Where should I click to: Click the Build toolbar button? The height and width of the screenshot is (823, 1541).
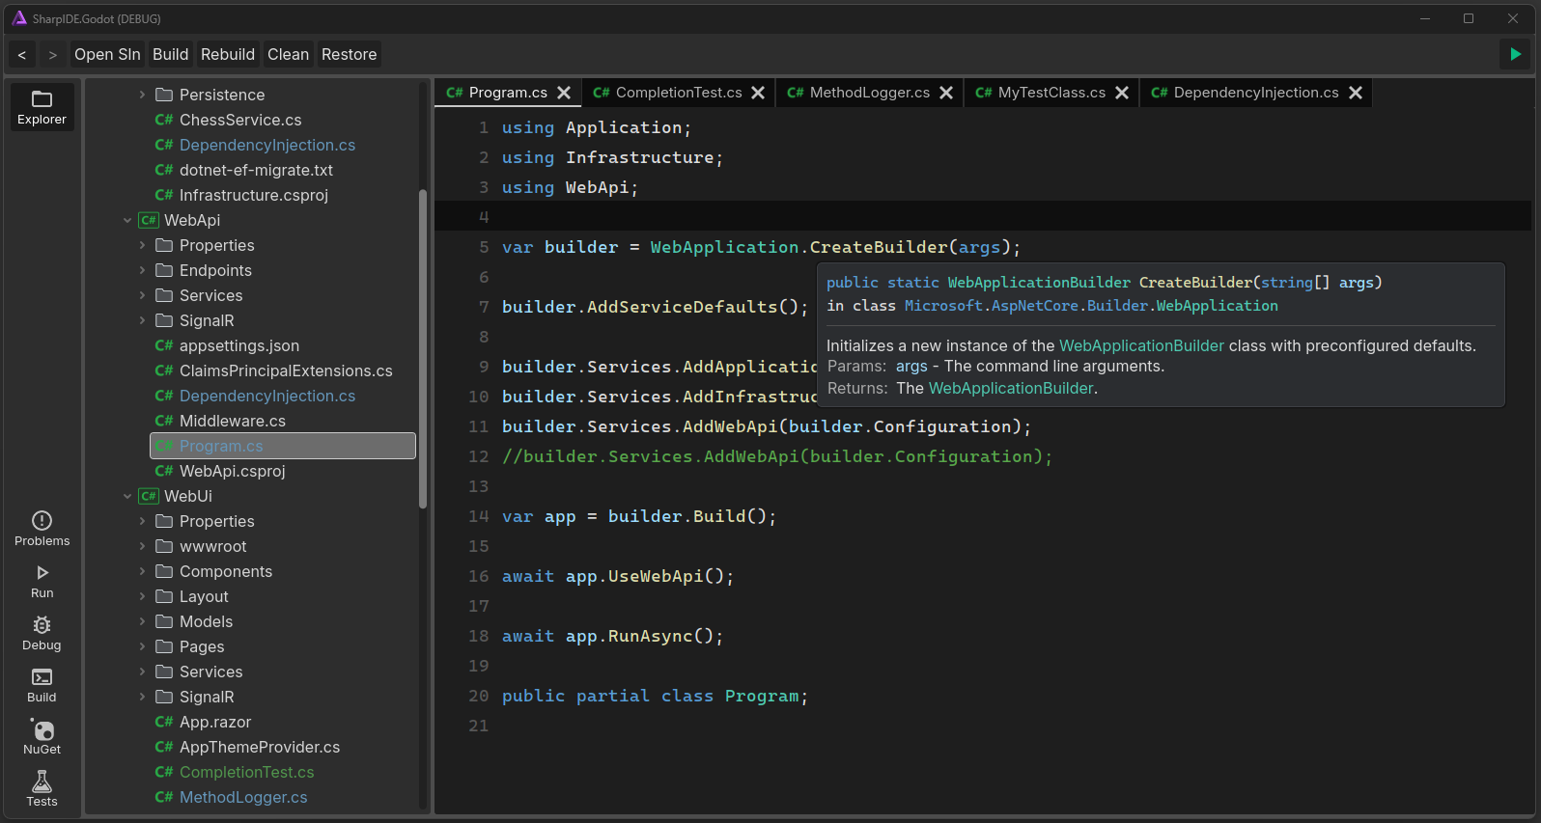171,54
